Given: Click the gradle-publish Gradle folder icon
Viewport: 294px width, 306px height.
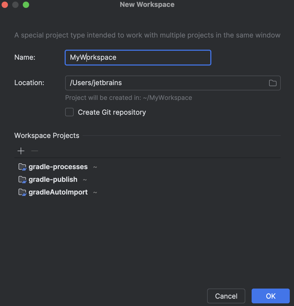Looking at the screenshot, I should pyautogui.click(x=23, y=179).
